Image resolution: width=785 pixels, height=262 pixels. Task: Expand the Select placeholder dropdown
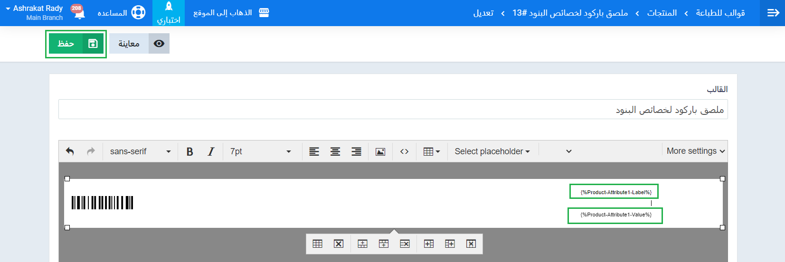[492, 151]
